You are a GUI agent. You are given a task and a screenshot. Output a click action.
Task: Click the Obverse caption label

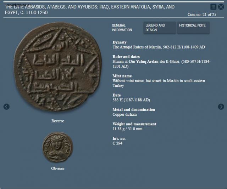(57, 168)
